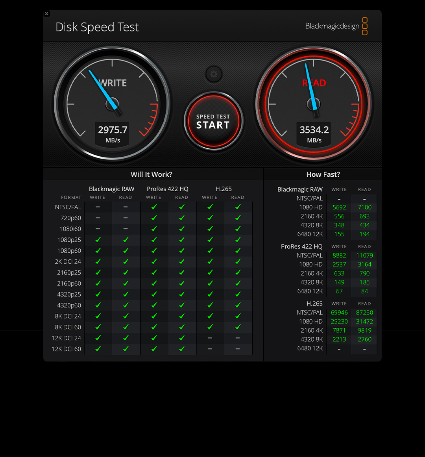Click the 4320p60 format row label
The height and width of the screenshot is (457, 425).
tap(69, 305)
